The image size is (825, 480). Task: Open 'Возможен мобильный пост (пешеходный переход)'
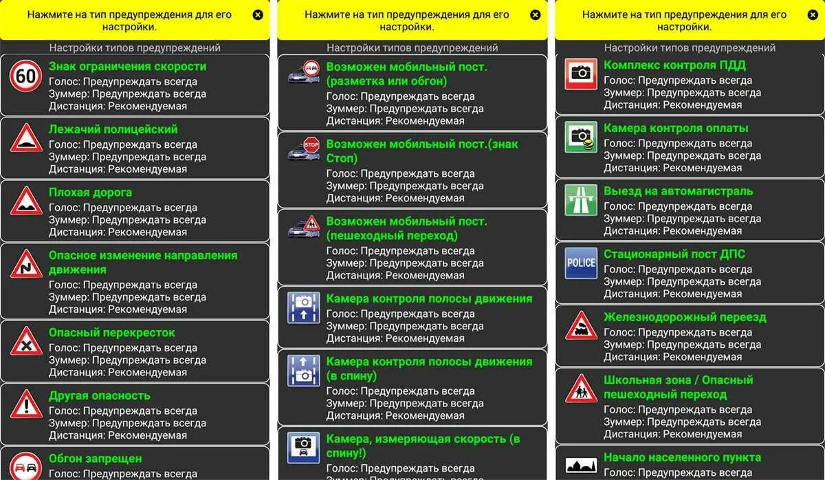pos(412,247)
